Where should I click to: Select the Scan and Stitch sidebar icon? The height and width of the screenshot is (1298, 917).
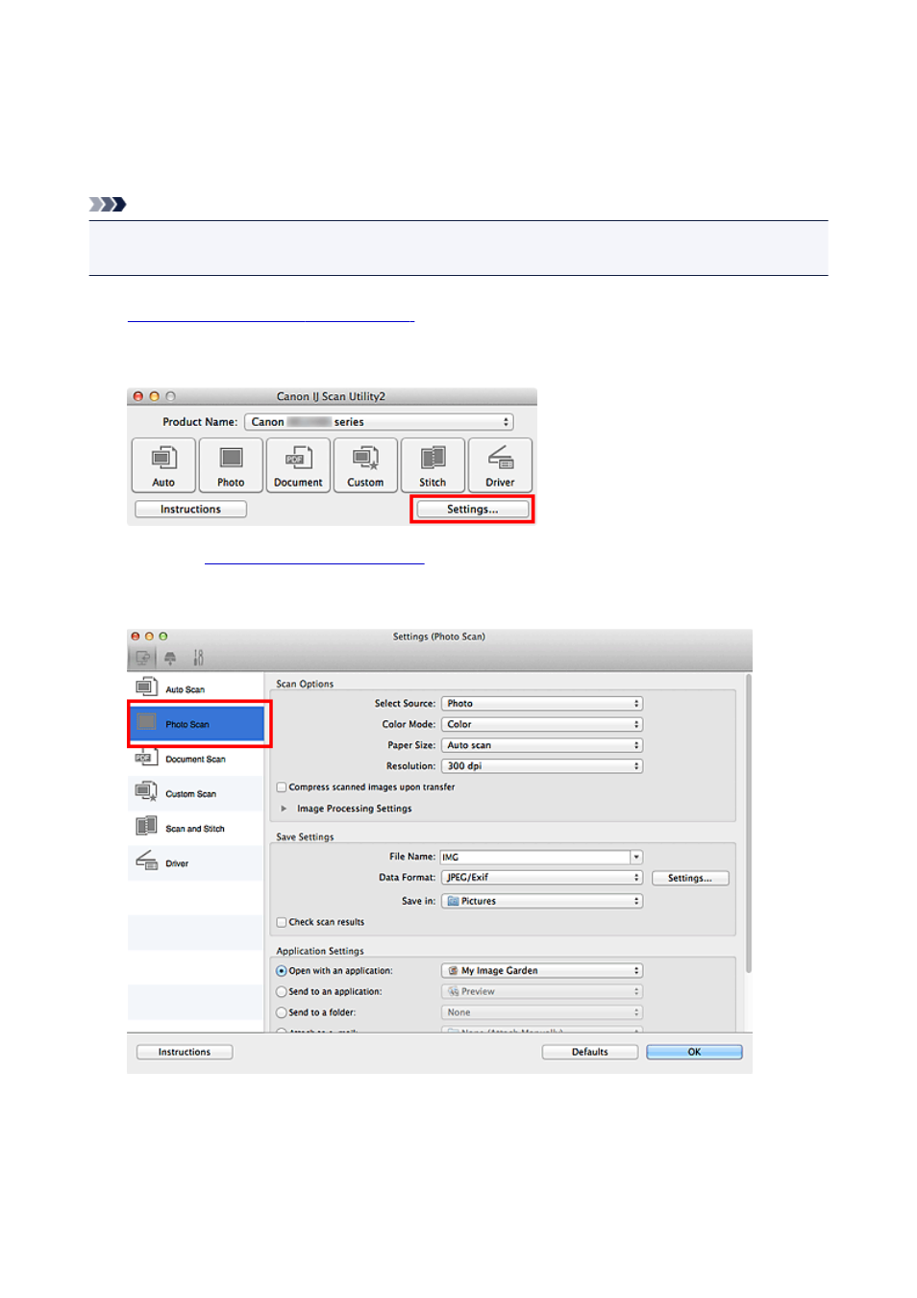coord(146,826)
